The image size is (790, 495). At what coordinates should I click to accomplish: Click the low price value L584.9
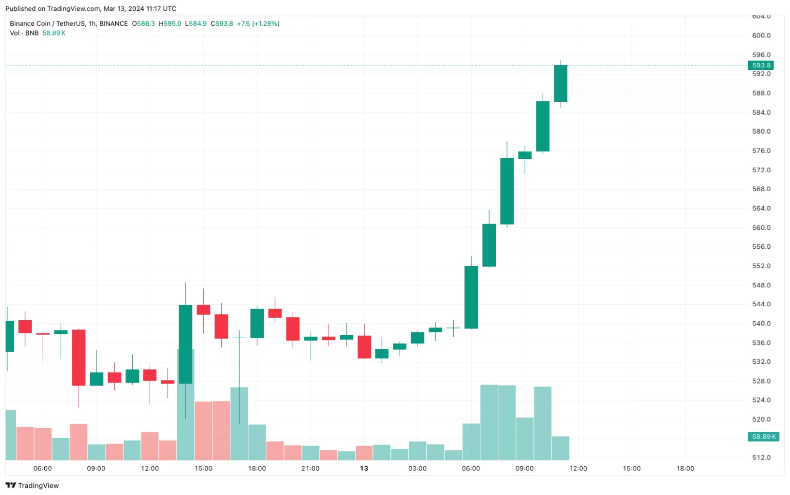click(x=196, y=24)
